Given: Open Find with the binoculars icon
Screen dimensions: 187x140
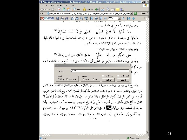Looking at the screenshot, I should (x=67, y=18).
